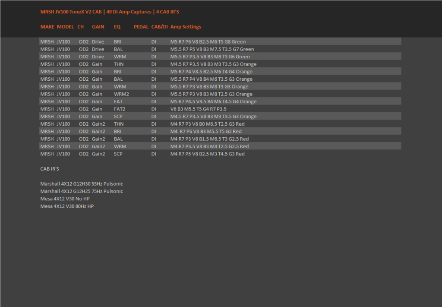The height and width of the screenshot is (307, 442).
Task: Click "Mesa 4X12 V30 80Hz HP"
Action: [x=67, y=206]
